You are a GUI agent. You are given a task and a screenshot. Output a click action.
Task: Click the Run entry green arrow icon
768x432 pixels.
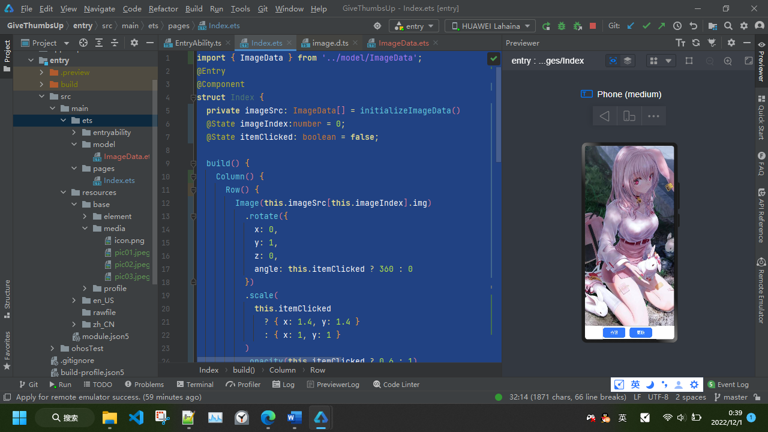pos(546,26)
